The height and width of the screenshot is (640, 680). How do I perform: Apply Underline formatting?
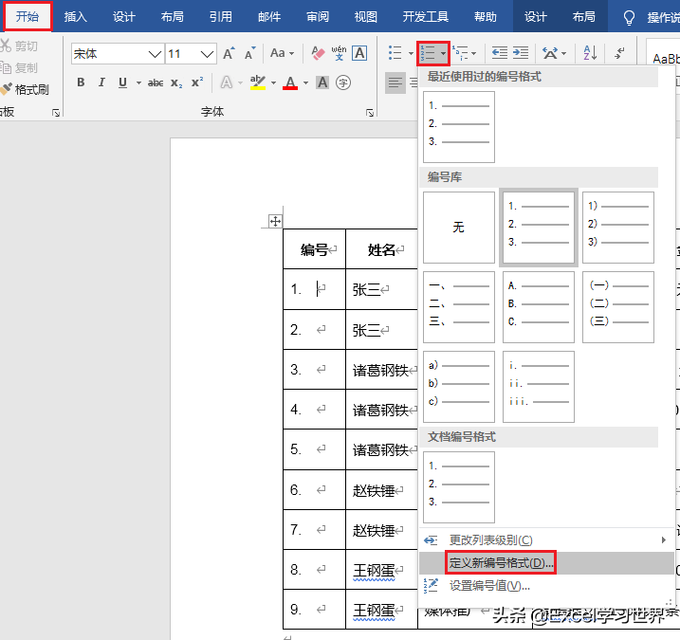pos(122,82)
